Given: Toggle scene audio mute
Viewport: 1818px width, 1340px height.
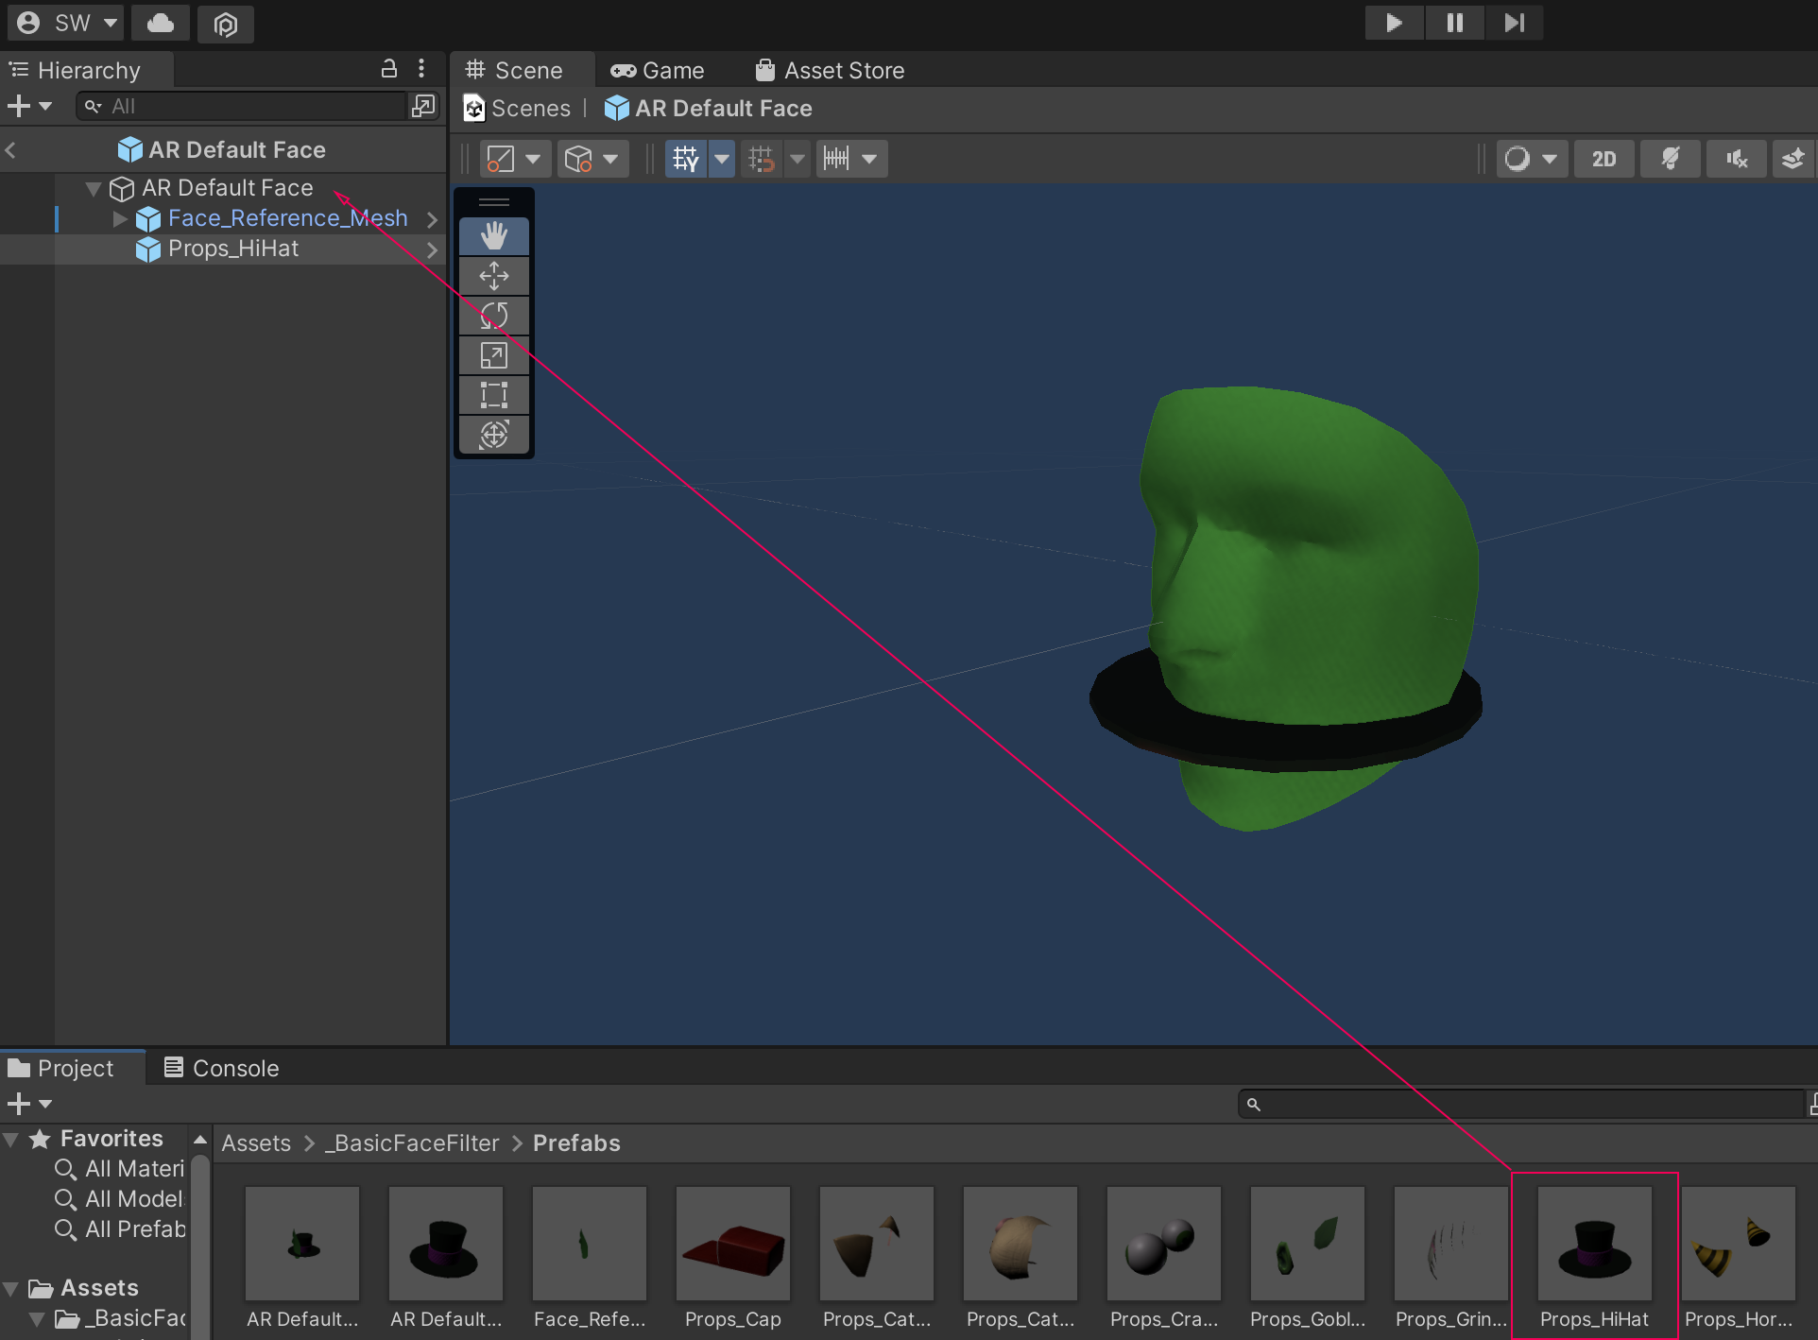Looking at the screenshot, I should point(1735,159).
